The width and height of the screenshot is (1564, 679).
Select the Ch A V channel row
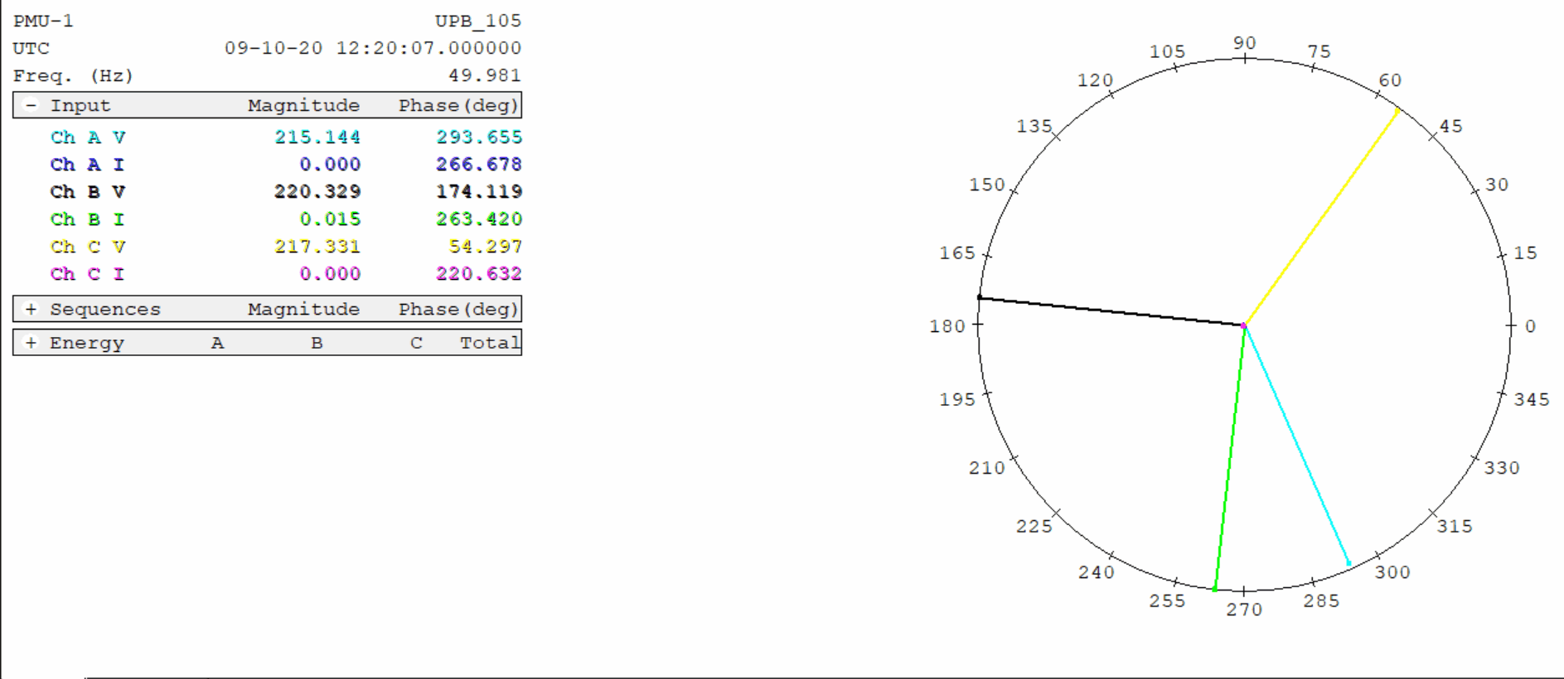click(88, 137)
